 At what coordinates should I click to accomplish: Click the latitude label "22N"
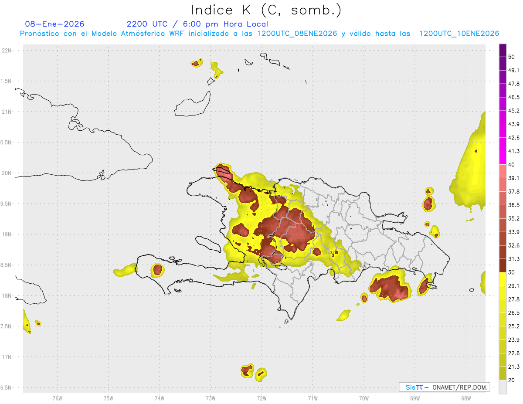click(x=7, y=51)
